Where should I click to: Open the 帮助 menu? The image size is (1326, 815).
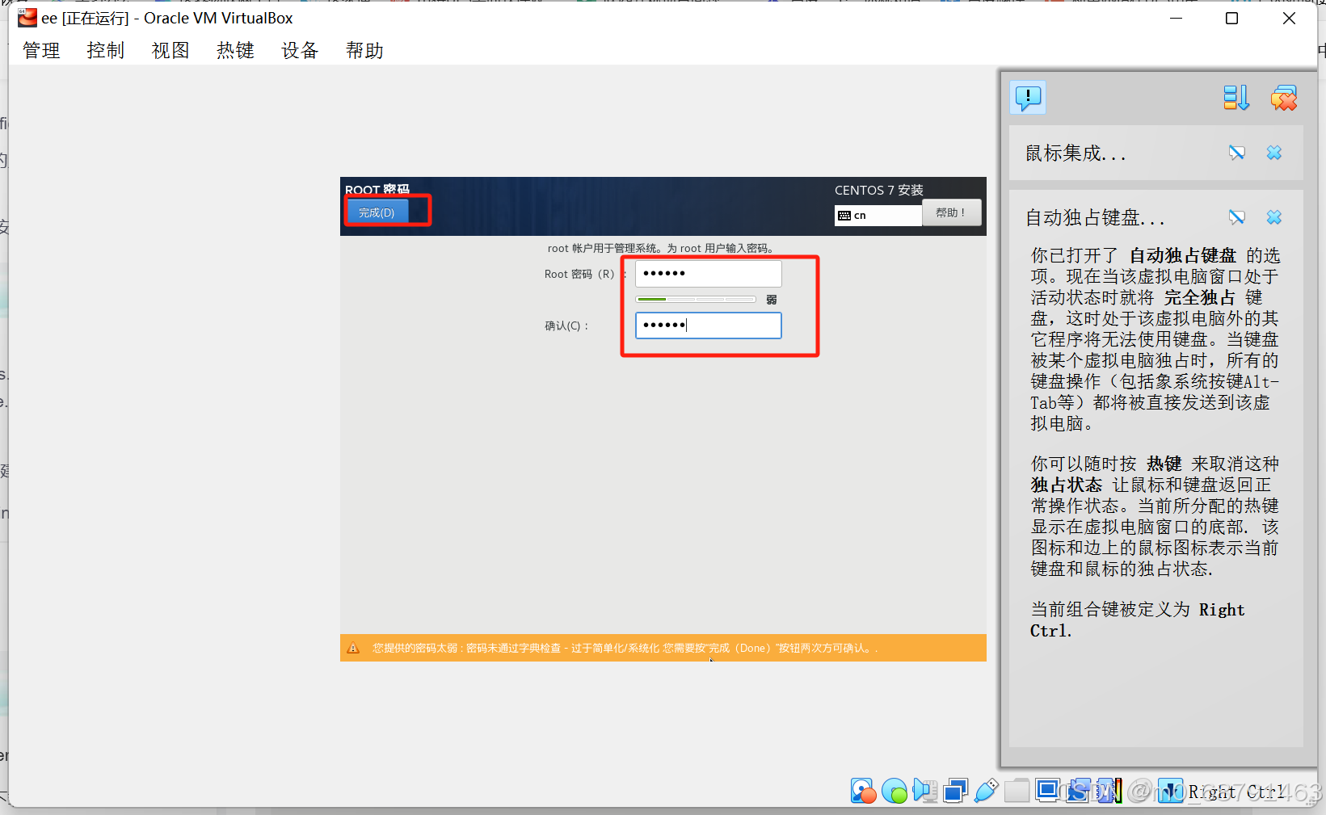click(x=364, y=51)
